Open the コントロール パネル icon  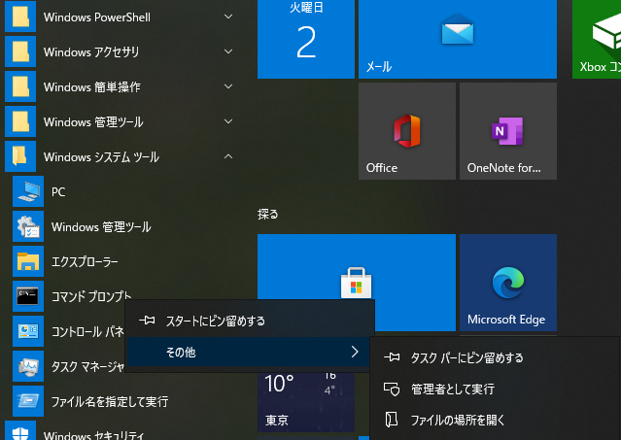[x=28, y=331]
